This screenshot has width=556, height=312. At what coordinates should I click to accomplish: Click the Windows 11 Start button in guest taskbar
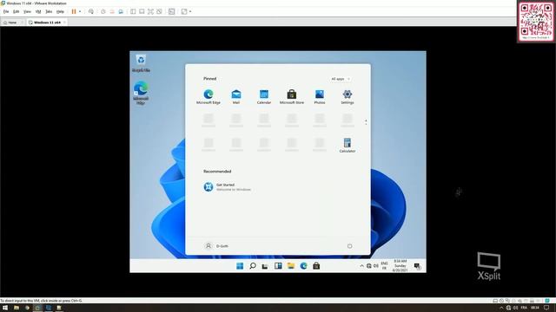coord(240,266)
